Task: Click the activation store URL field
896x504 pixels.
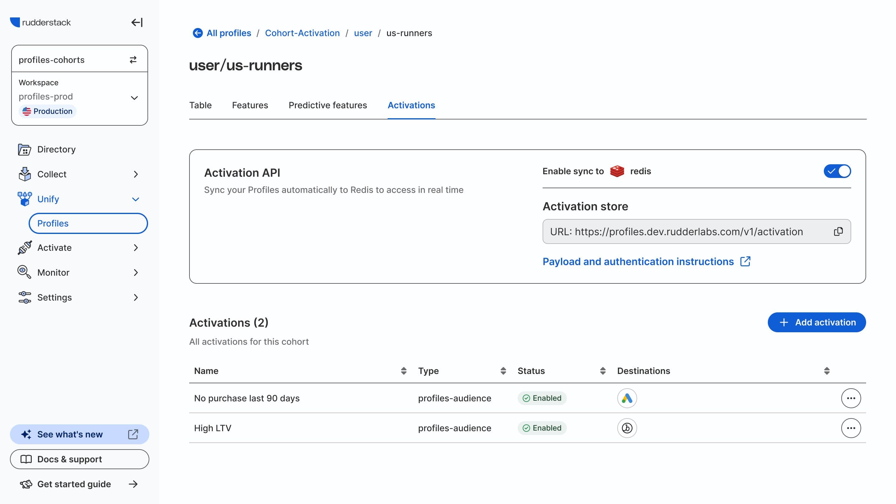Action: (676, 232)
